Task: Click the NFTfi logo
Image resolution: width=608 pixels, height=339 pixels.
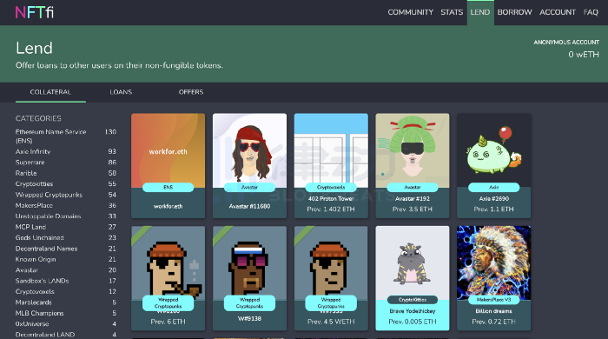Action: [x=34, y=12]
